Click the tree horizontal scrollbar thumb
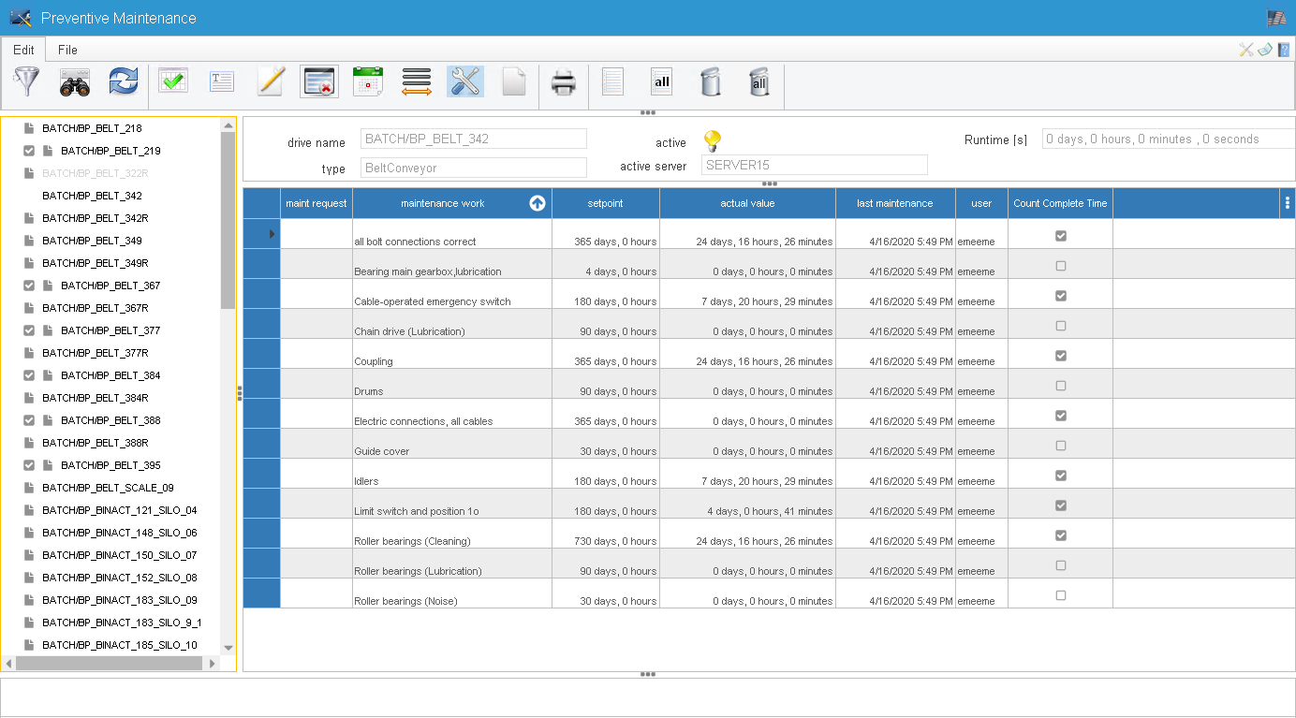1296x718 pixels. pos(110,663)
